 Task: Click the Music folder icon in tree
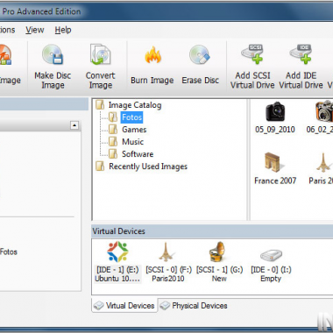pos(113,142)
